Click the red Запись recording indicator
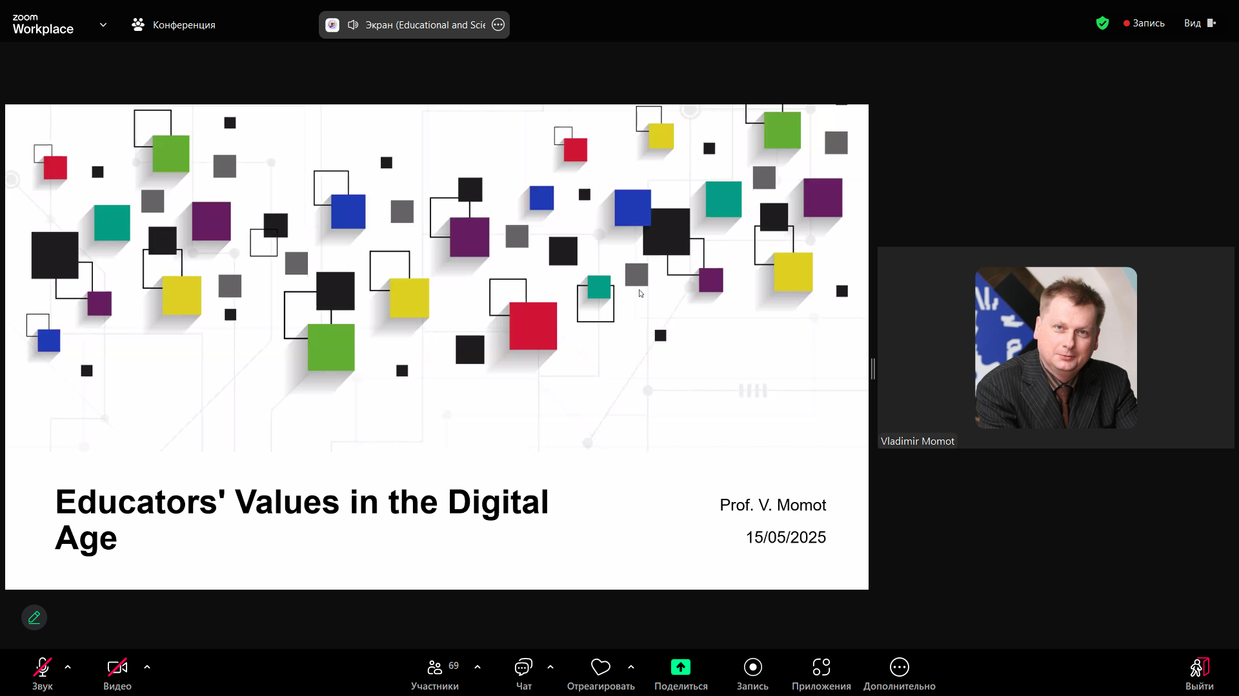 (1143, 23)
